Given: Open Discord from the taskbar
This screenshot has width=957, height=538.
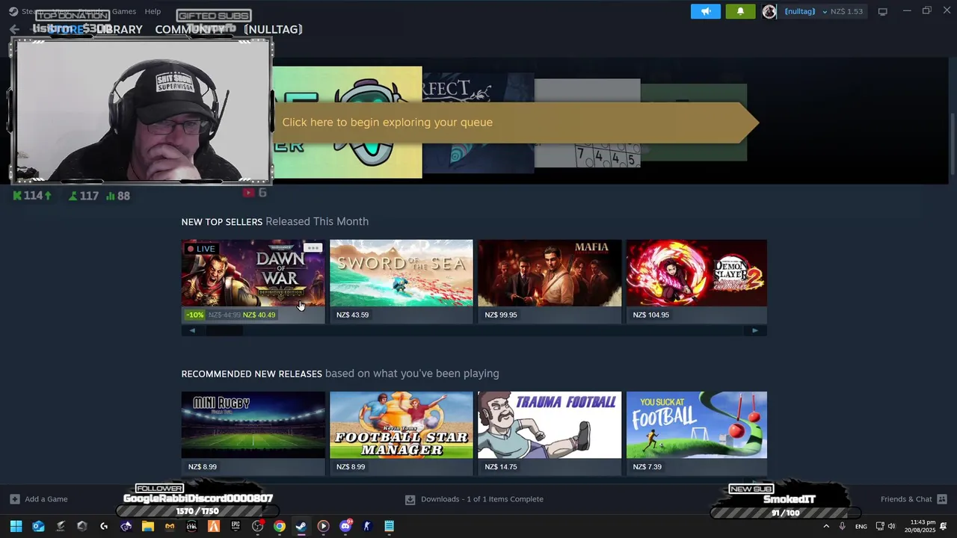Looking at the screenshot, I should tap(345, 526).
